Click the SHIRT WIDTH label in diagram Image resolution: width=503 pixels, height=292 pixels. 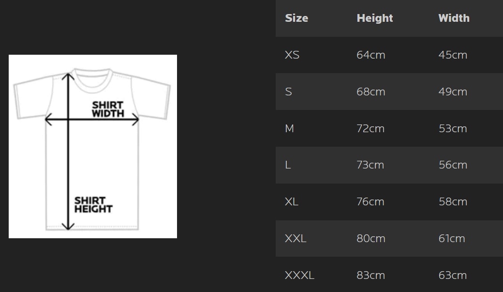point(108,109)
